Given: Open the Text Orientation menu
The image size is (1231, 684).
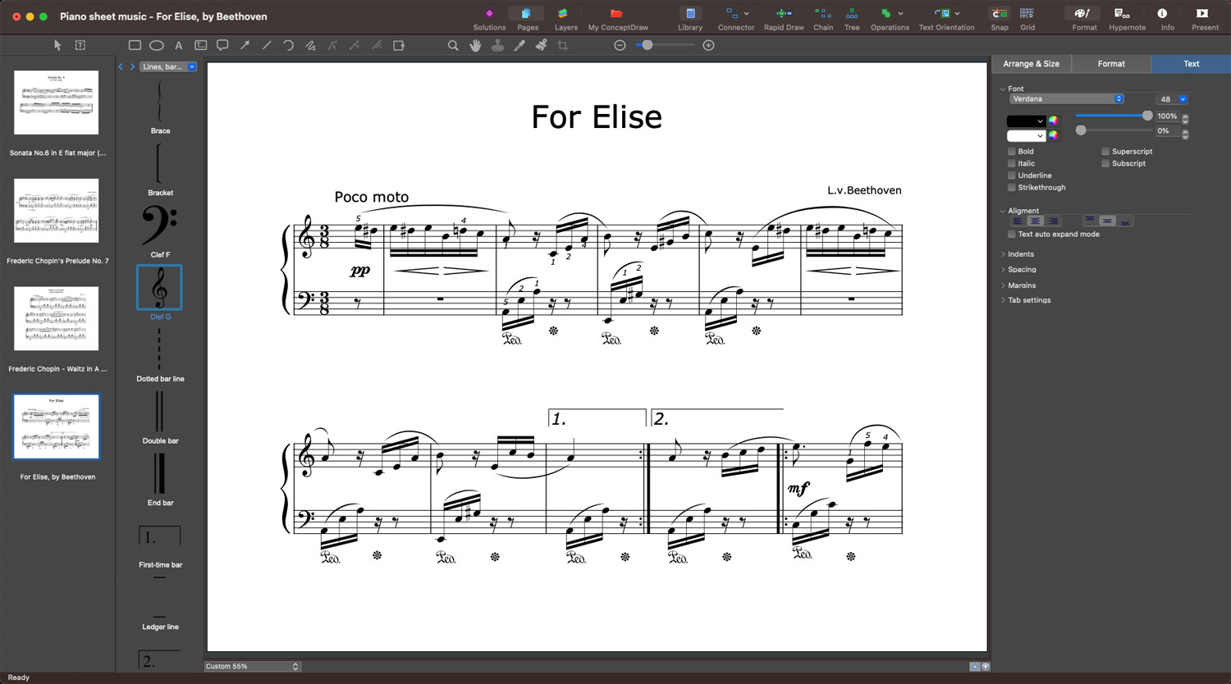Looking at the screenshot, I should [x=946, y=19].
